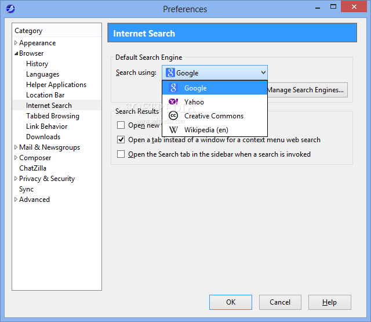Screen dimensions: 371x322
Task: Open the Languages preferences
Action: (x=42, y=74)
